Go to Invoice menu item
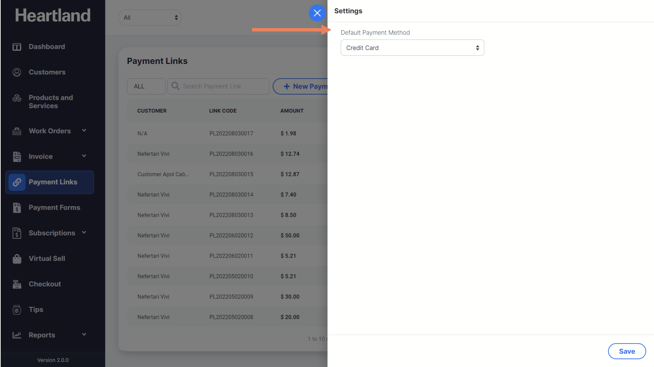 pos(41,156)
